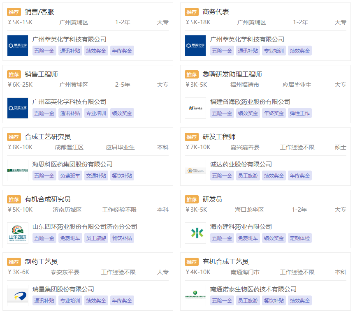Open the 有机合成研究员 job posting
Viewport: 355px width, 314px height.
47,199
